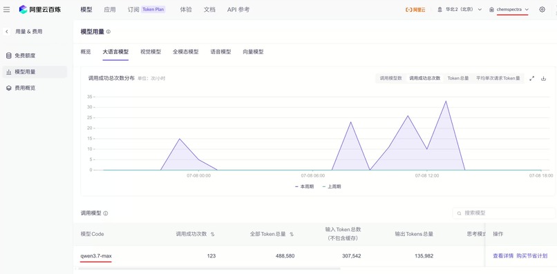This screenshot has height=274, width=557.
Task: Click 查看详情 for qwen3.7-max
Action: pos(503,256)
